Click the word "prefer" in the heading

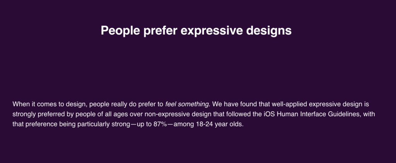(x=160, y=31)
